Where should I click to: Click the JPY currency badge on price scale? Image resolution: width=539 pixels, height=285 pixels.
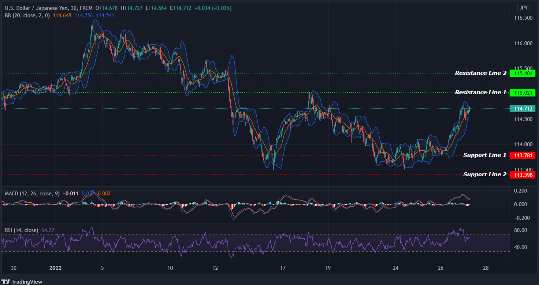[x=523, y=8]
